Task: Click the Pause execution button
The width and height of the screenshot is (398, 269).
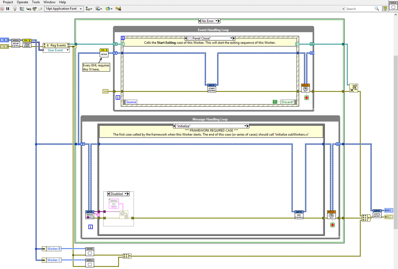Action: pos(8,9)
